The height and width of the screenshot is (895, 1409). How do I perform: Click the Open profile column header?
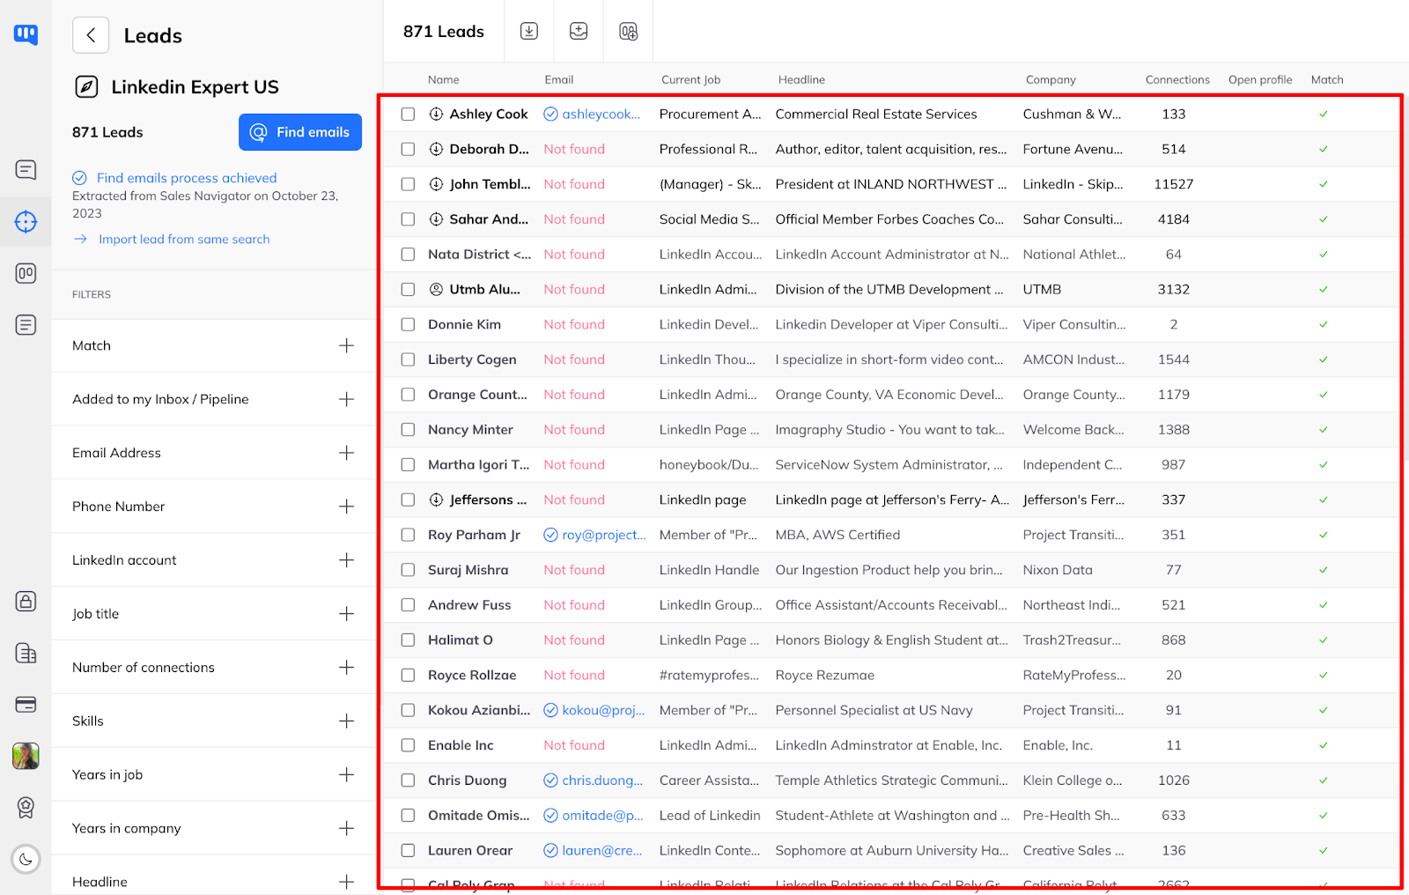[x=1260, y=79]
